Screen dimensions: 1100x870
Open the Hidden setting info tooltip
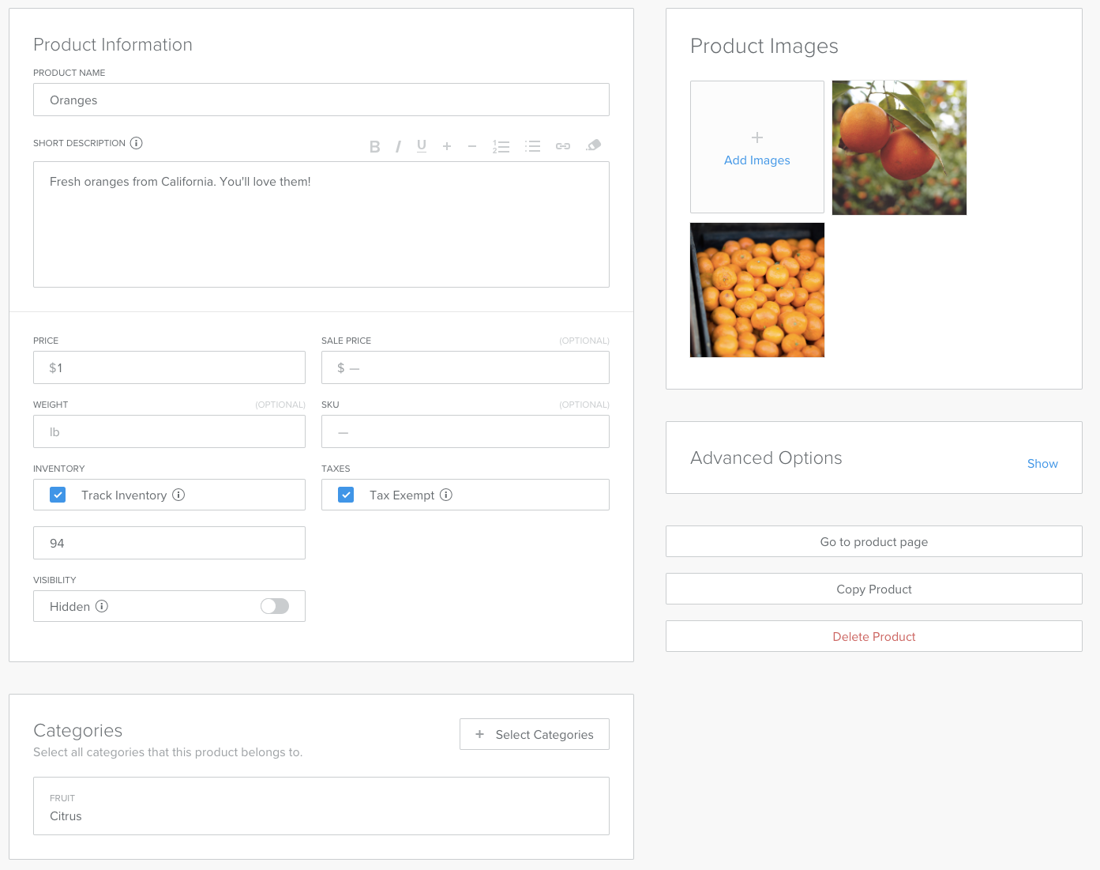pyautogui.click(x=101, y=606)
